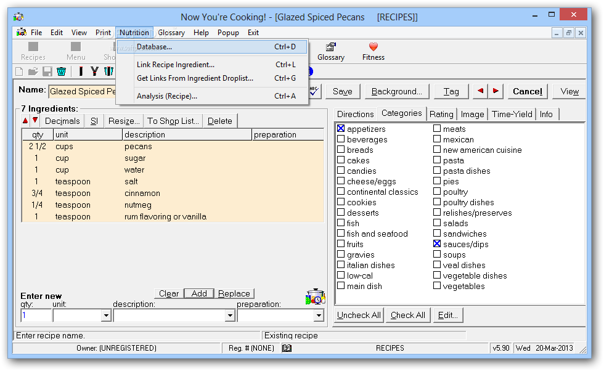Restore the inner document window

pos(568,33)
